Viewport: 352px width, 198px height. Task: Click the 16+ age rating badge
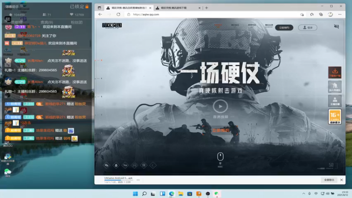[335, 117]
